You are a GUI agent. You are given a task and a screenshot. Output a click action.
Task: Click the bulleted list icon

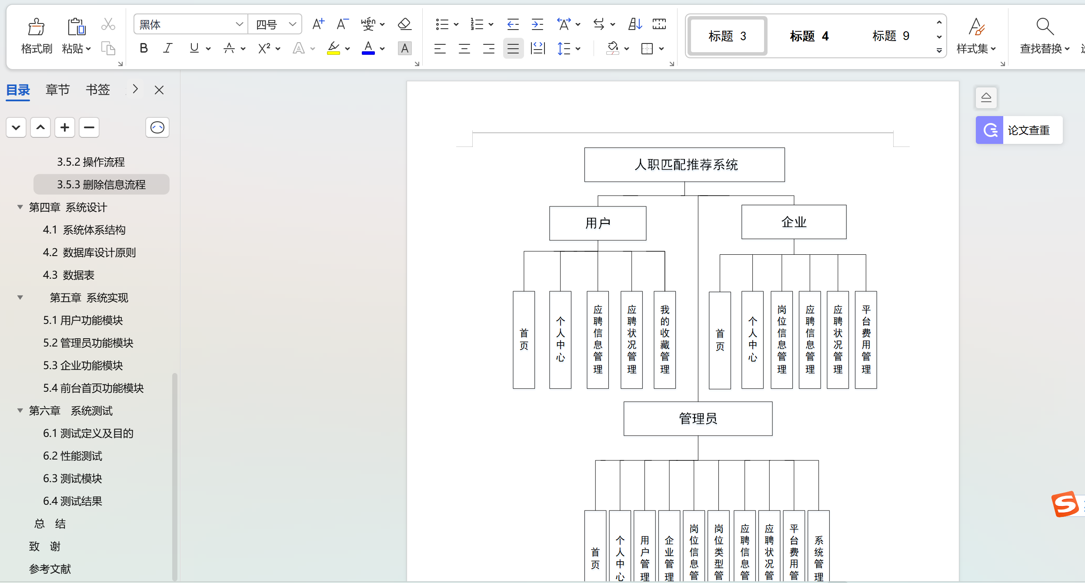[x=442, y=24]
